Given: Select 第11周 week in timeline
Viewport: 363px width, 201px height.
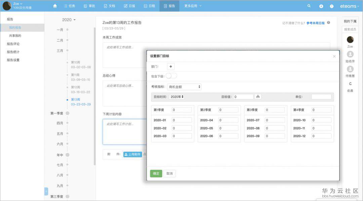Looking at the screenshot, I should tap(80, 77).
